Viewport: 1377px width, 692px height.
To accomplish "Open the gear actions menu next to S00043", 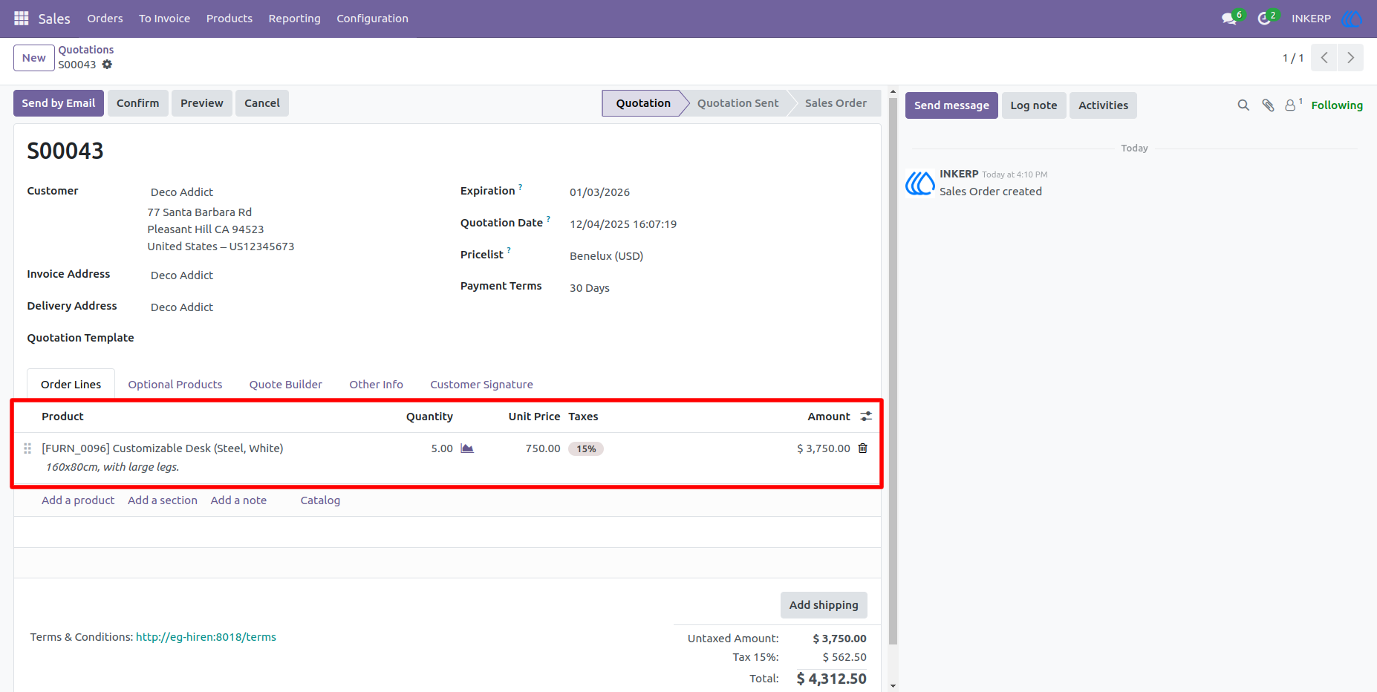I will [x=107, y=65].
